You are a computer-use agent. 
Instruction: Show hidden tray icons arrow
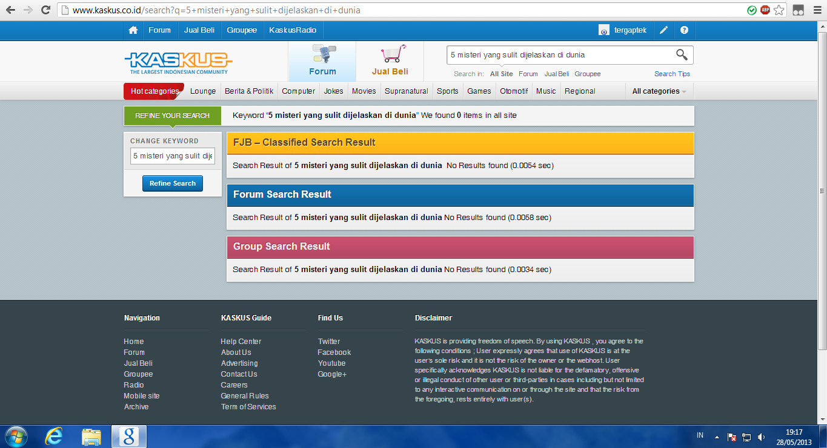click(717, 437)
